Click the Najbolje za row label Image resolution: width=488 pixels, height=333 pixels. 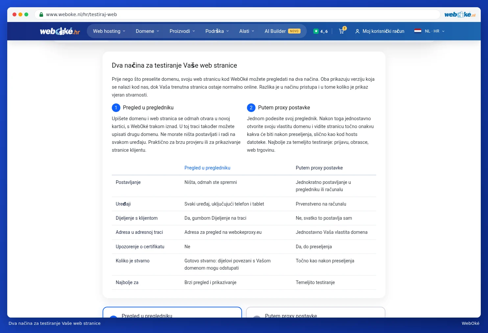click(x=127, y=282)
